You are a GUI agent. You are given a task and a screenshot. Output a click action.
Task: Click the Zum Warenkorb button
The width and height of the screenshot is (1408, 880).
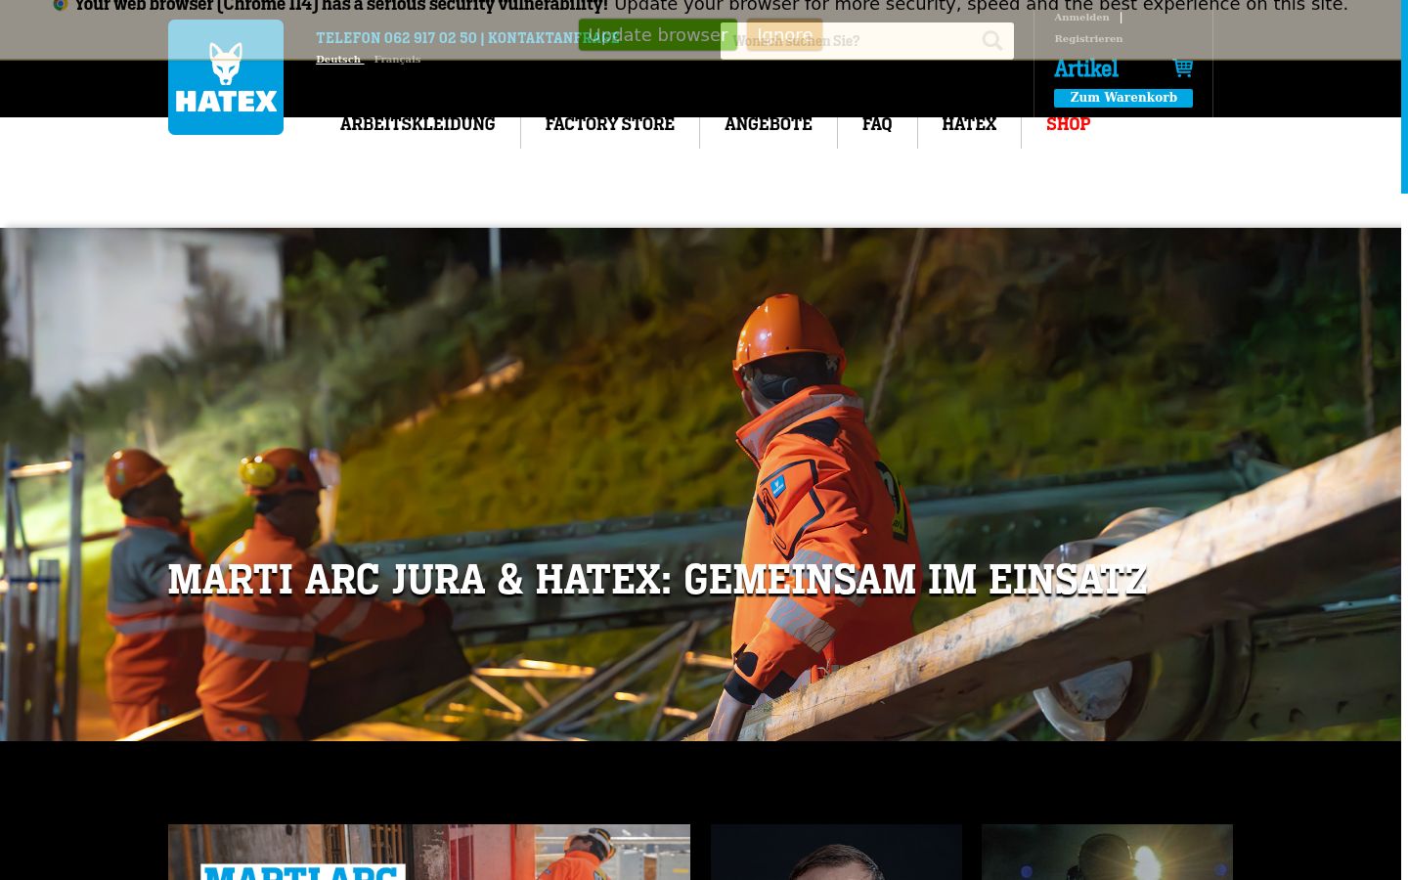pyautogui.click(x=1123, y=98)
